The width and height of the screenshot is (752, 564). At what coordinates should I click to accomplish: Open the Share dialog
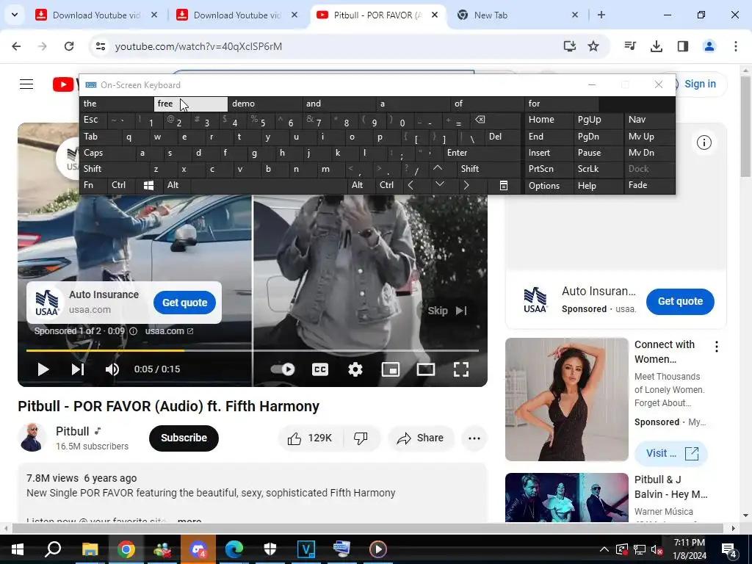point(421,438)
